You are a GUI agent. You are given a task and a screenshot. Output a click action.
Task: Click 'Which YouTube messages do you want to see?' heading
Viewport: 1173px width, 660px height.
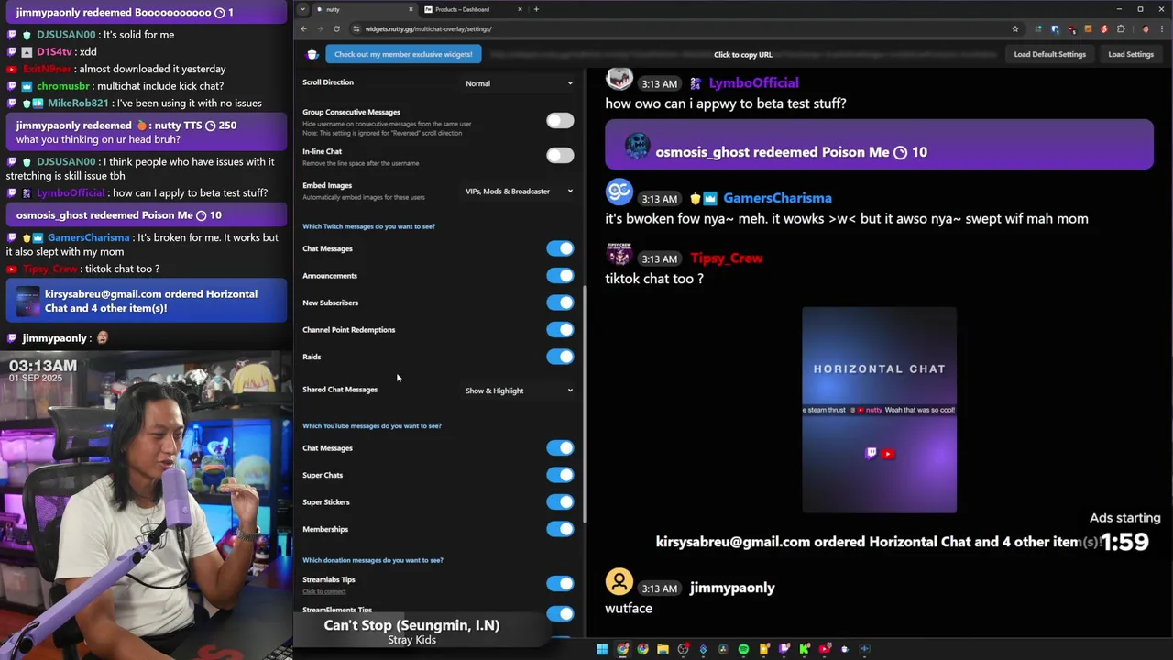[x=372, y=425]
